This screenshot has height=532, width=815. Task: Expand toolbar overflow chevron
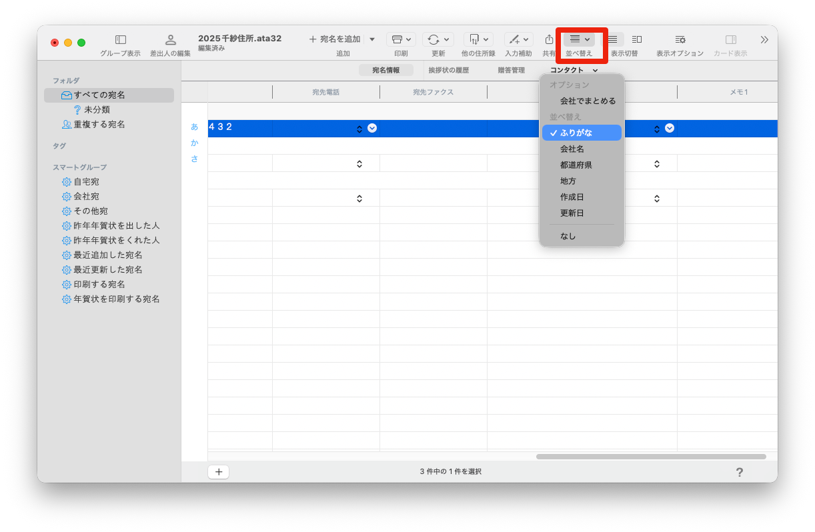coord(764,39)
